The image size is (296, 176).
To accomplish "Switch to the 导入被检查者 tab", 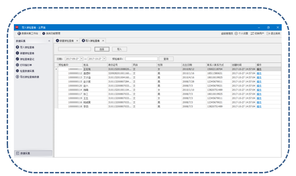I will click(x=91, y=41).
